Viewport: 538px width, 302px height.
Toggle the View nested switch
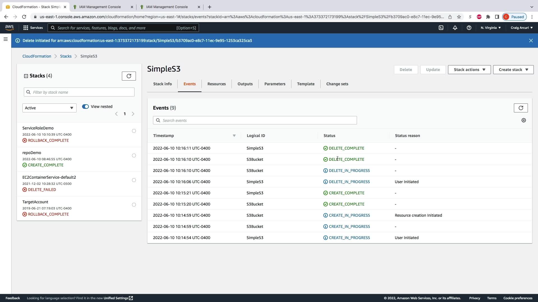tap(85, 107)
